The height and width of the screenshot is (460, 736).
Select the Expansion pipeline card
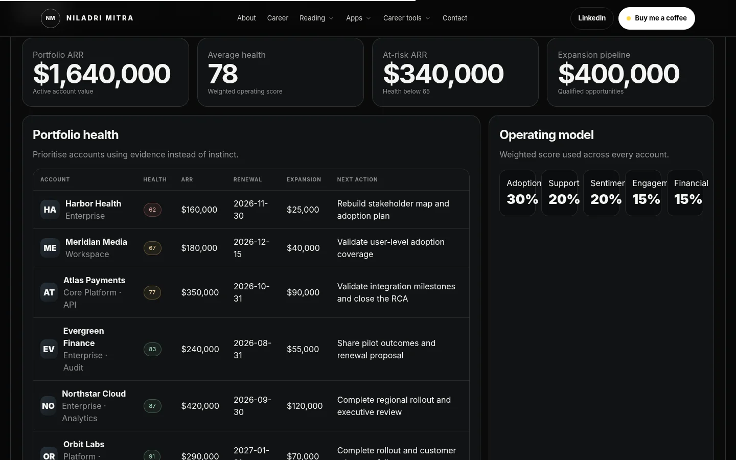630,72
